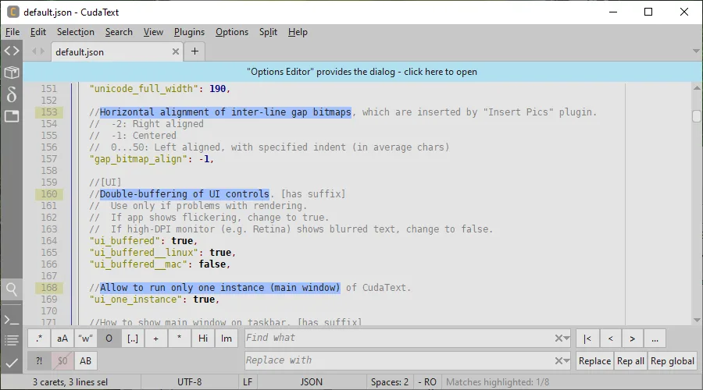Viewport: 703px width, 390px height.
Task: Click LF line ending status field
Action: click(x=248, y=382)
